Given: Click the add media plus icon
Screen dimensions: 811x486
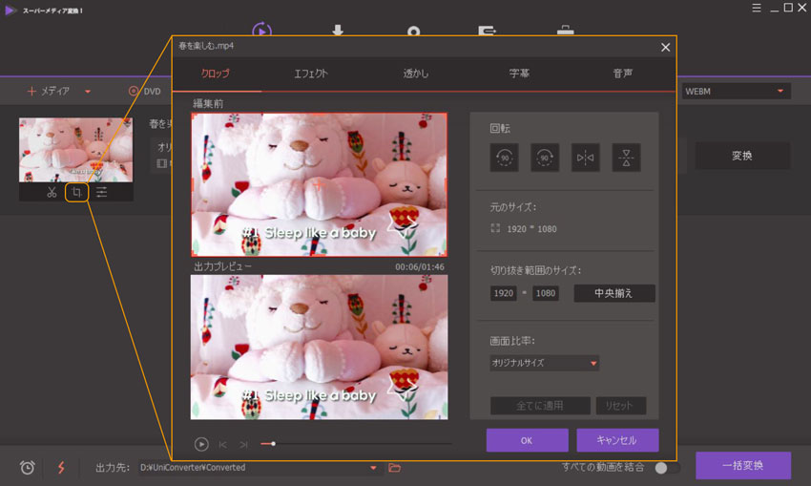Looking at the screenshot, I should point(31,91).
